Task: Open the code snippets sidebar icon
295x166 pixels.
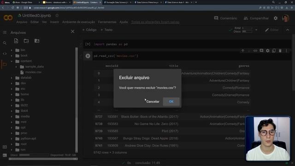Action: pos(5,53)
